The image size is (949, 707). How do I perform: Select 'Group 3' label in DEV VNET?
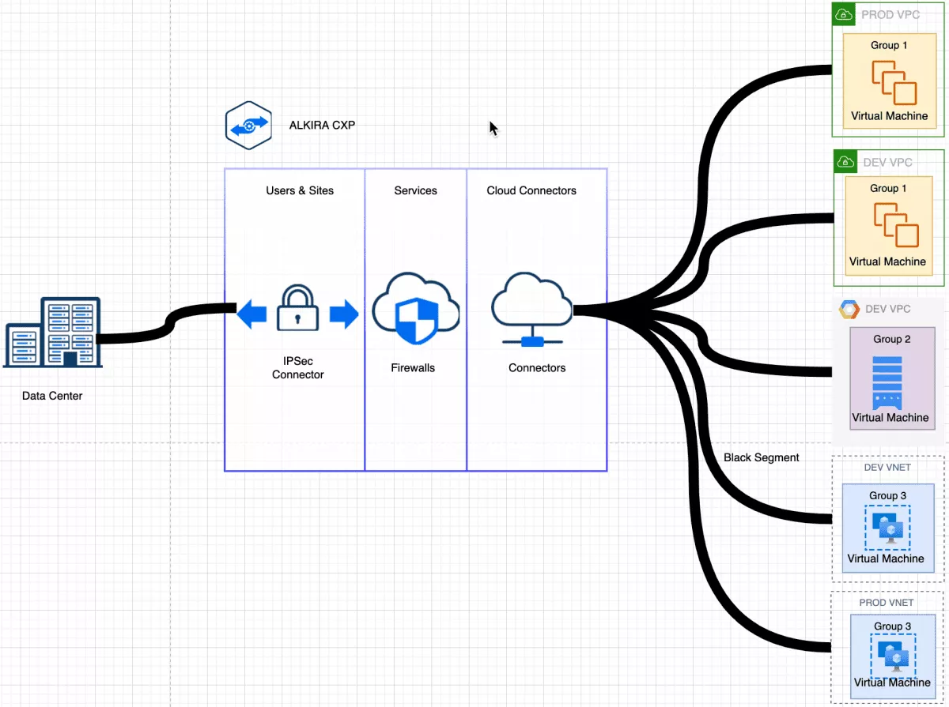(888, 495)
